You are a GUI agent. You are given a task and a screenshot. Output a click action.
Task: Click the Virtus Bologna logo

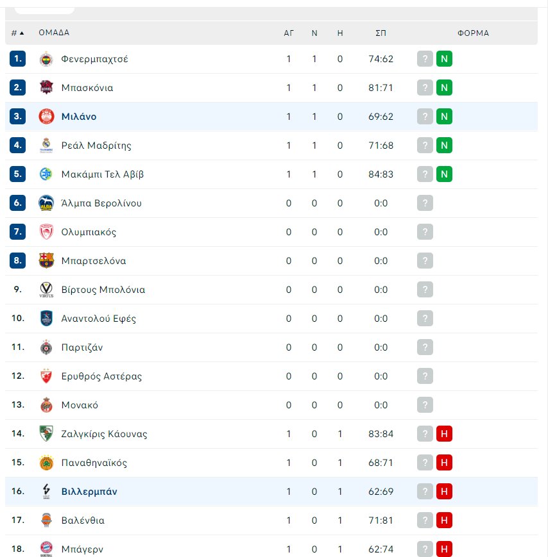point(46,290)
